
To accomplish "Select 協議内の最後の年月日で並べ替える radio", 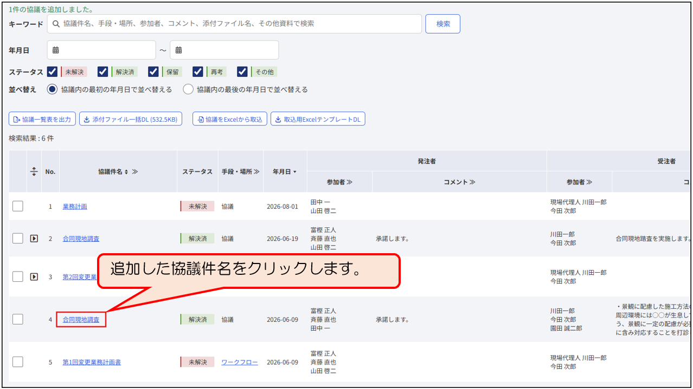I will (x=188, y=90).
